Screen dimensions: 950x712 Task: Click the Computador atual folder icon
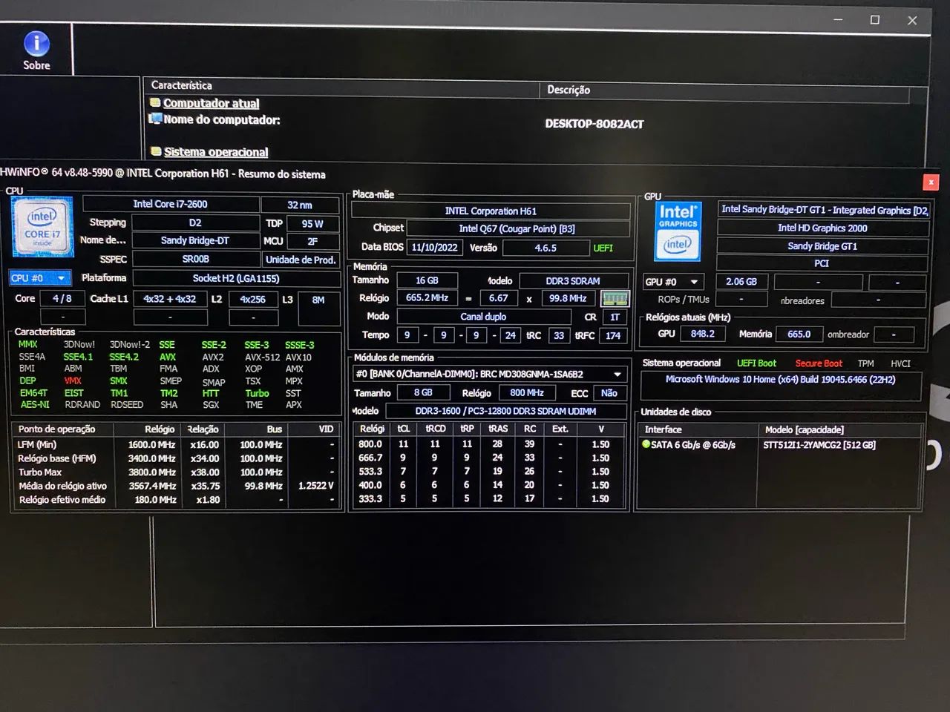pos(156,103)
